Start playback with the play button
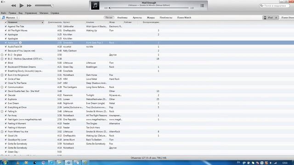 [x=22, y=5]
